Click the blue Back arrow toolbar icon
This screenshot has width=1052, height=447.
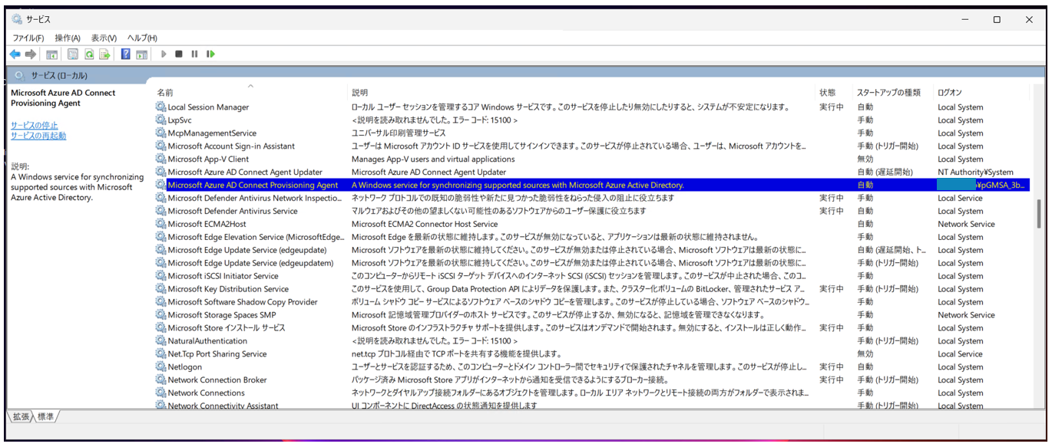coord(15,54)
